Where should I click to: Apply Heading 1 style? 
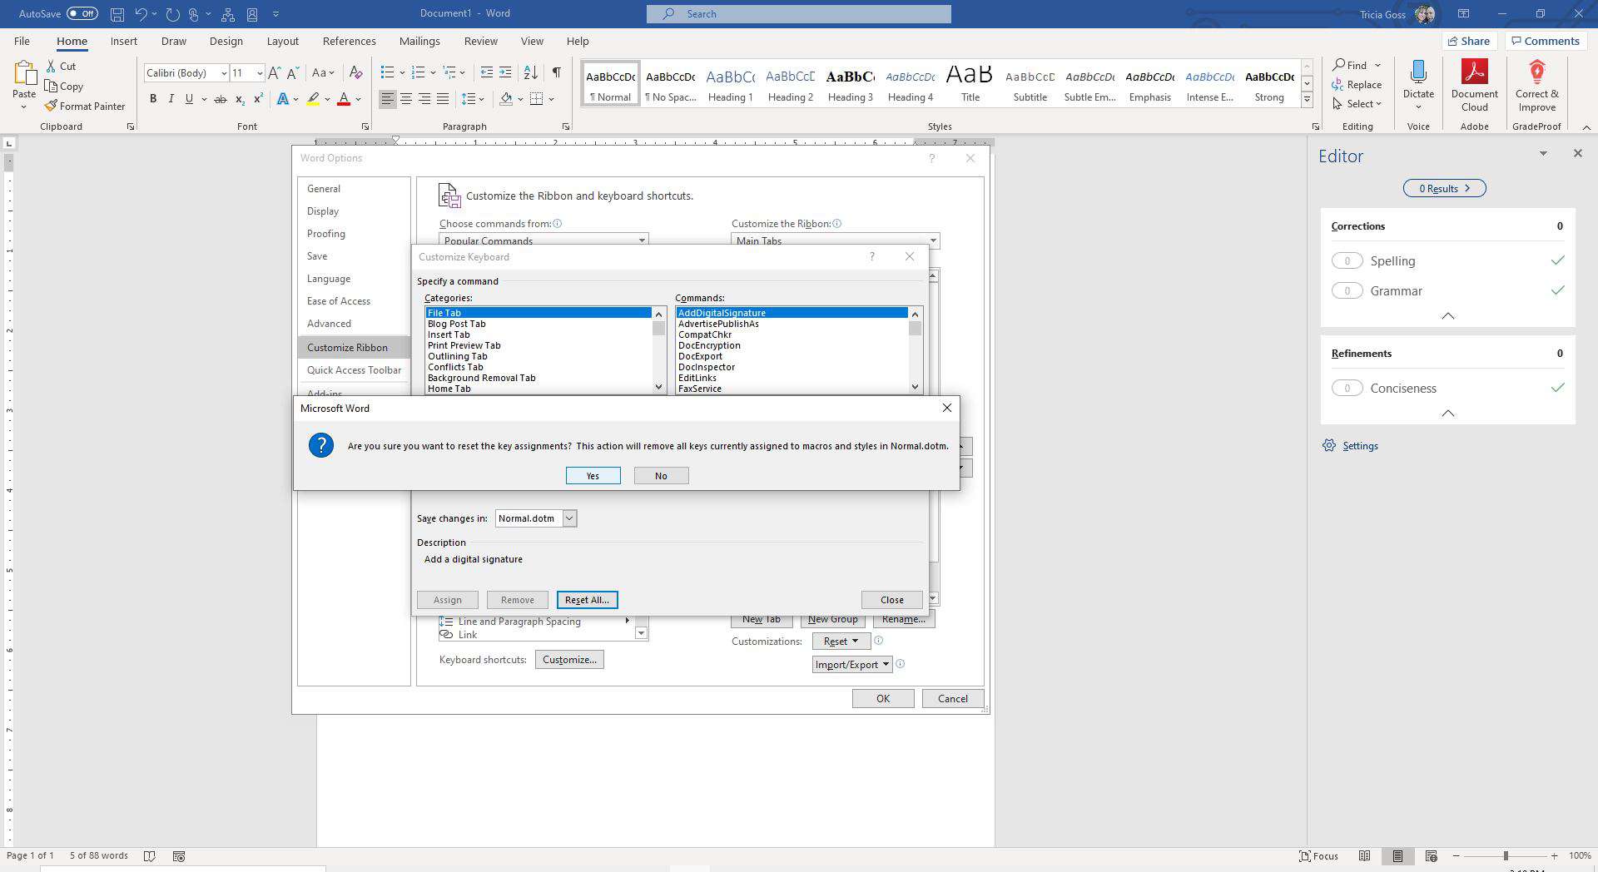(x=730, y=84)
